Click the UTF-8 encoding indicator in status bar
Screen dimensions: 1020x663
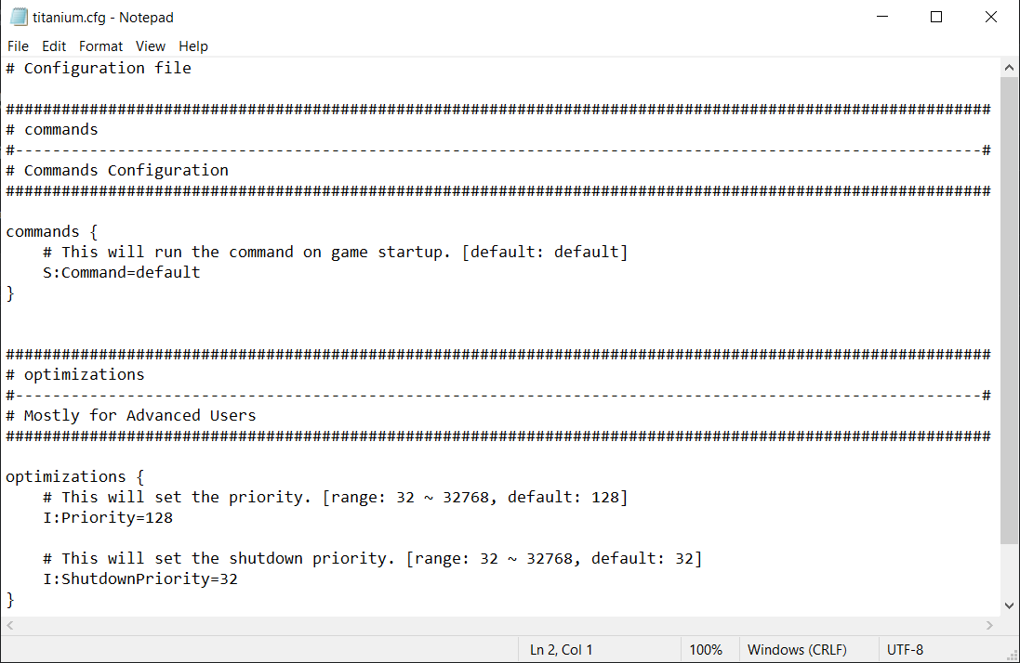point(905,650)
